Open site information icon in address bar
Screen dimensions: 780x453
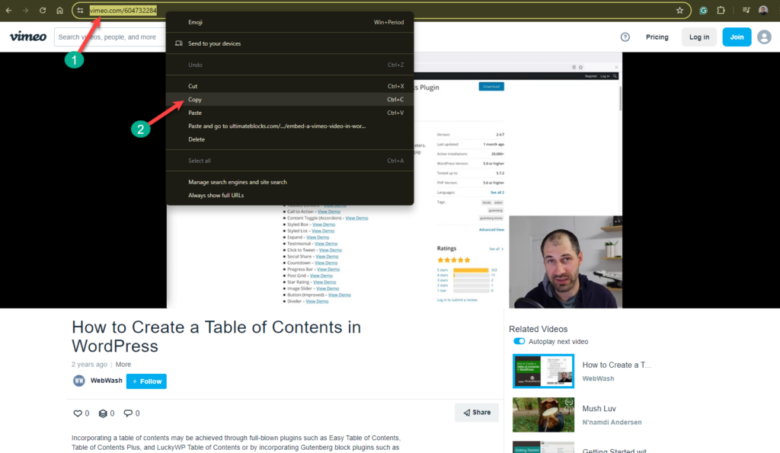80,10
